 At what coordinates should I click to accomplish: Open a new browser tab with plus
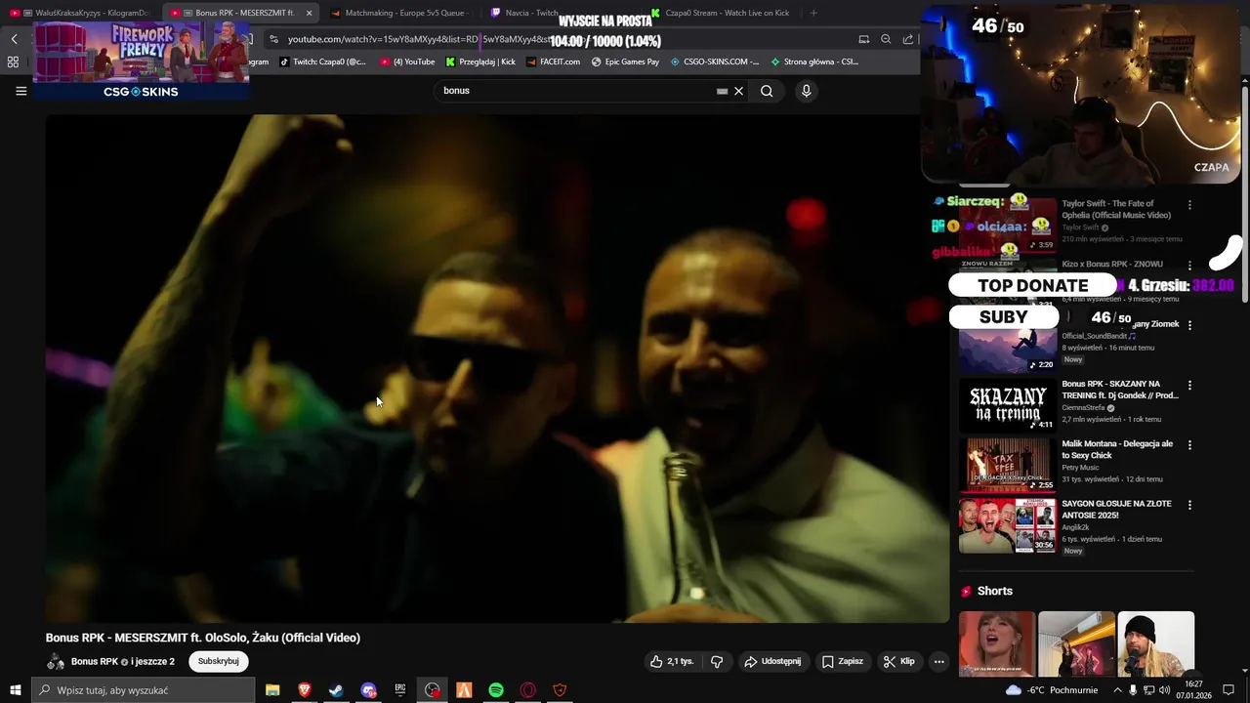point(813,13)
